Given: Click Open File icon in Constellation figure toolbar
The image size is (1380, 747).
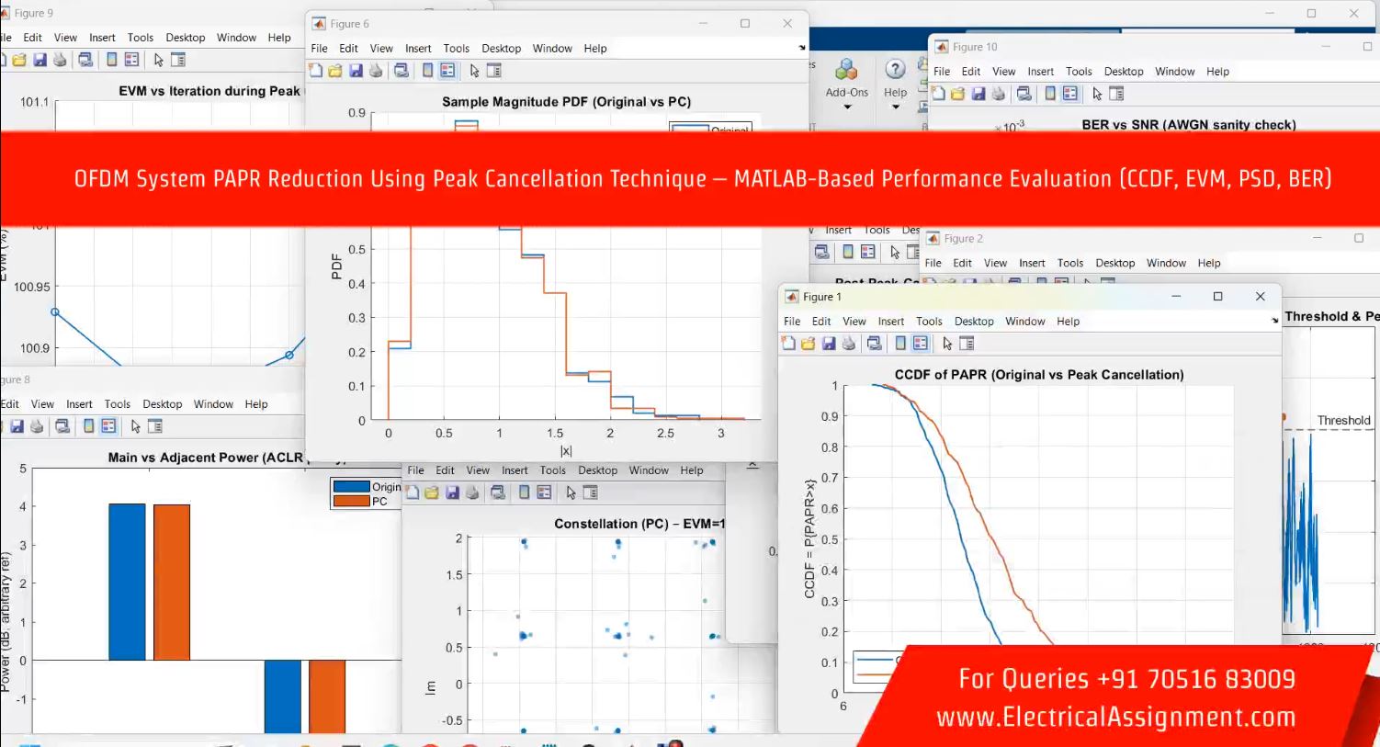Looking at the screenshot, I should coord(432,492).
